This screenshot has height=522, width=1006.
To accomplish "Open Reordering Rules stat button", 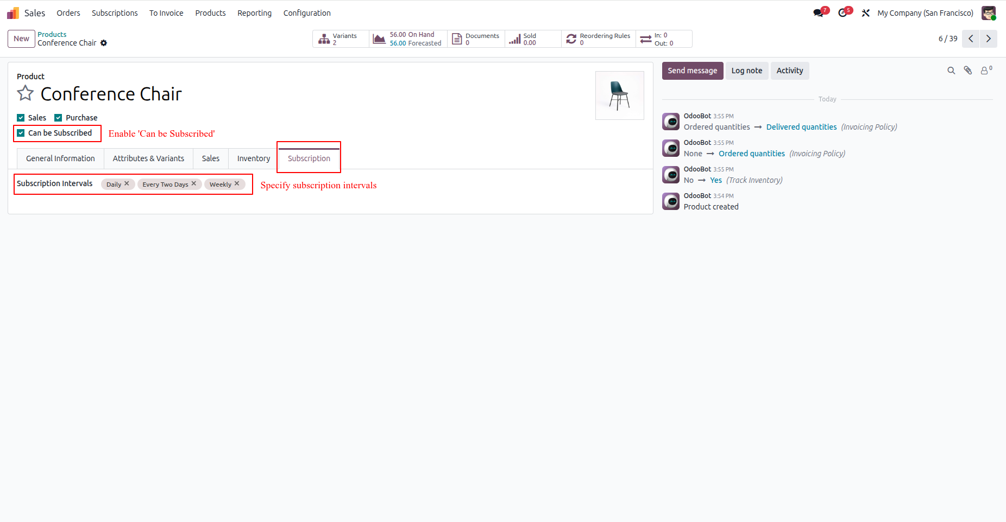I will (599, 39).
